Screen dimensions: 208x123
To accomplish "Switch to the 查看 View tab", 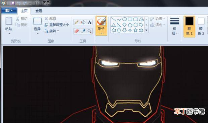I will 39,11.
